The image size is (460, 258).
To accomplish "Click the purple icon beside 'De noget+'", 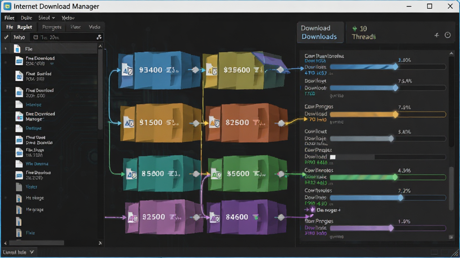I will click(313, 210).
